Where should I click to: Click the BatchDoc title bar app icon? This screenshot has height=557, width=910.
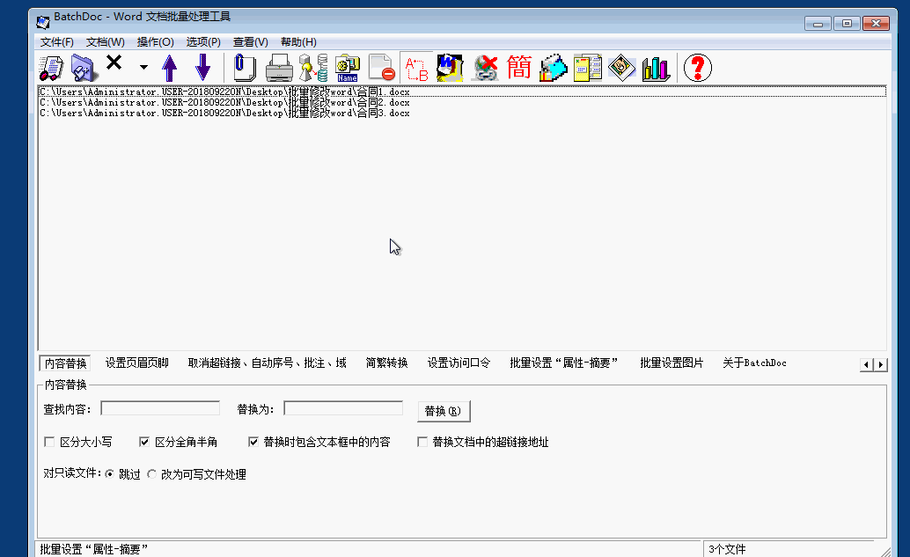43,21
